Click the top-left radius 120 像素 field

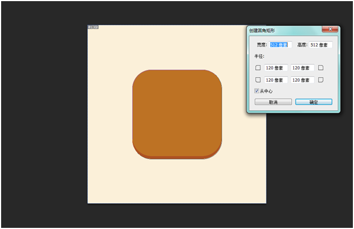pyautogui.click(x=276, y=68)
